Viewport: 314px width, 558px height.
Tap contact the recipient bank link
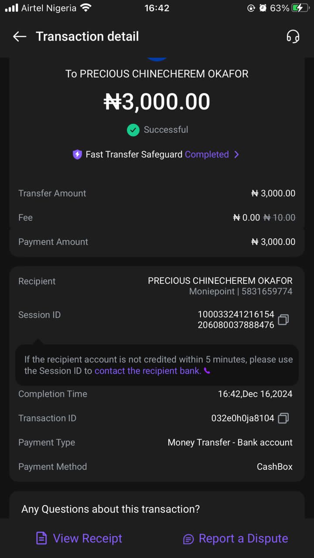(x=147, y=371)
